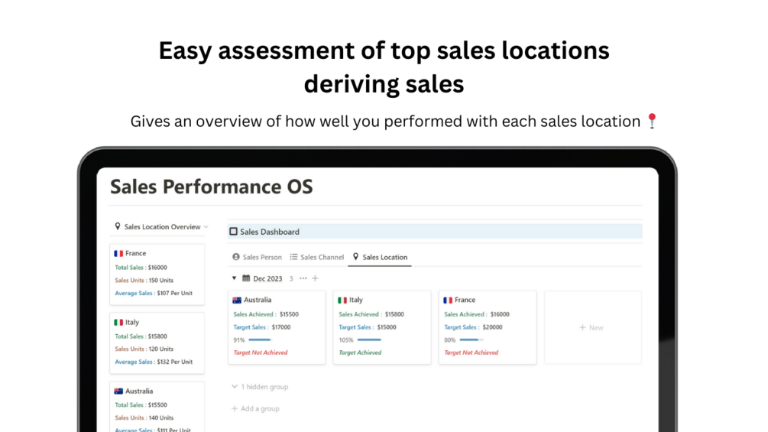Select the Sales Location tab
768x432 pixels.
(x=380, y=257)
